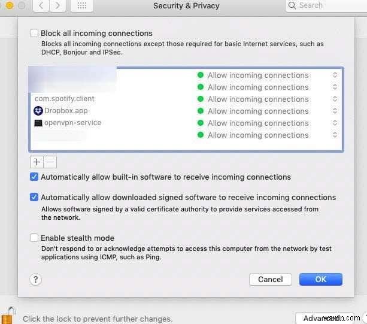
Task: Open connection dropdown for Dropbox.app
Action: [335, 111]
